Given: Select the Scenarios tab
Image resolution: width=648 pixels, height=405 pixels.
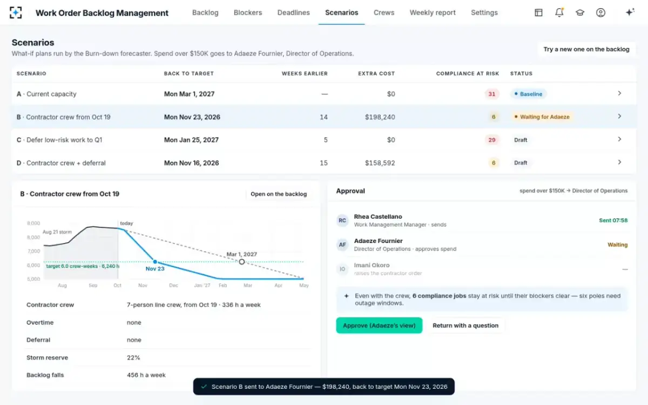Looking at the screenshot, I should [x=342, y=12].
